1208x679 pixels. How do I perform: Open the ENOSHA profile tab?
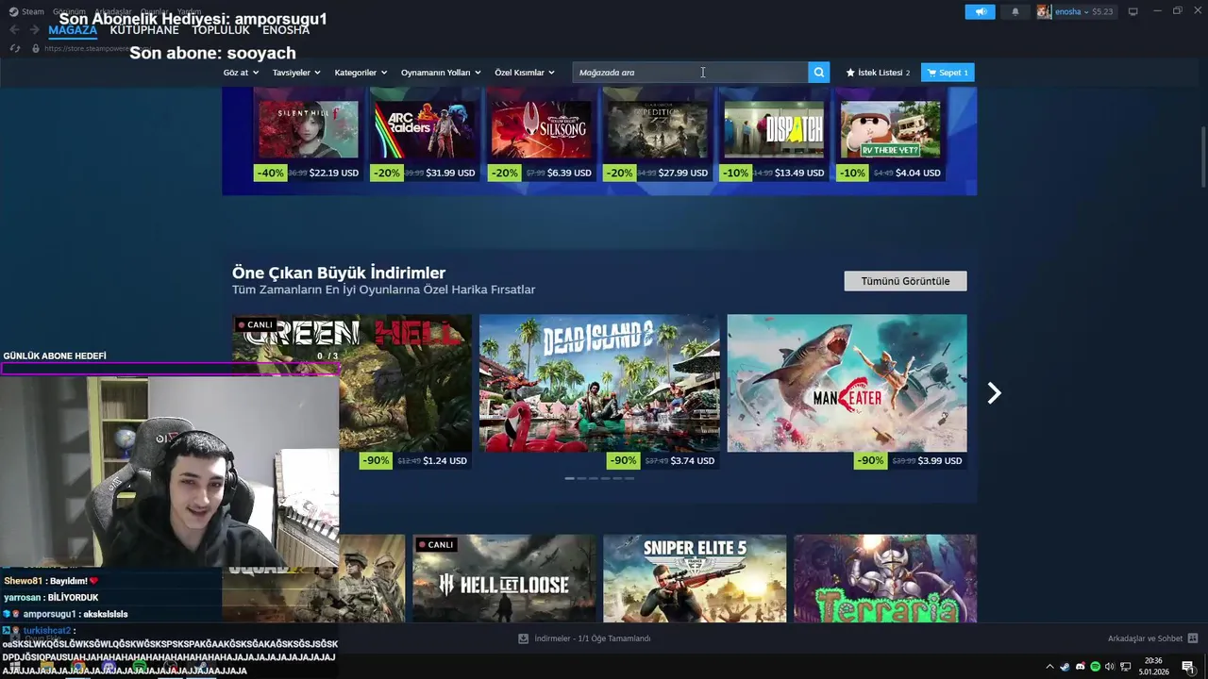click(x=286, y=30)
